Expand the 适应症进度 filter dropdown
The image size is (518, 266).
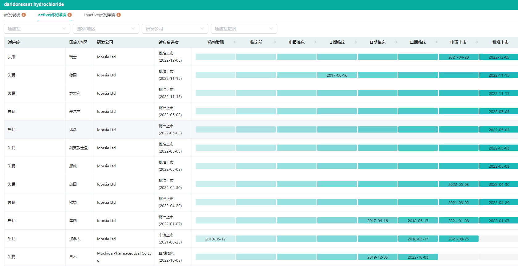pyautogui.click(x=244, y=29)
